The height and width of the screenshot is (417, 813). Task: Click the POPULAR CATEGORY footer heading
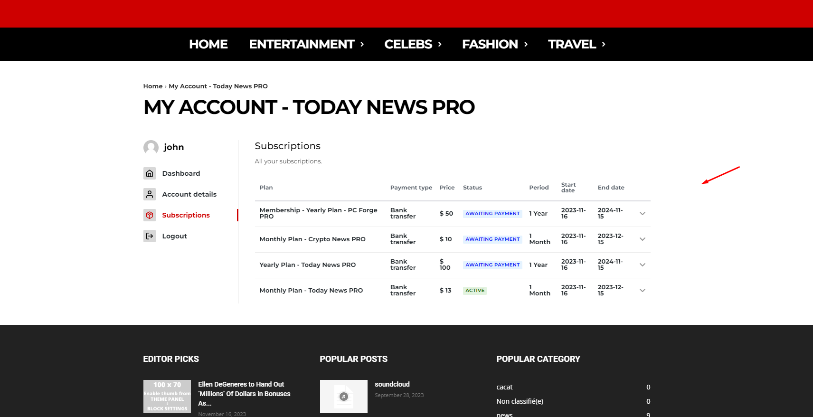tap(538, 359)
